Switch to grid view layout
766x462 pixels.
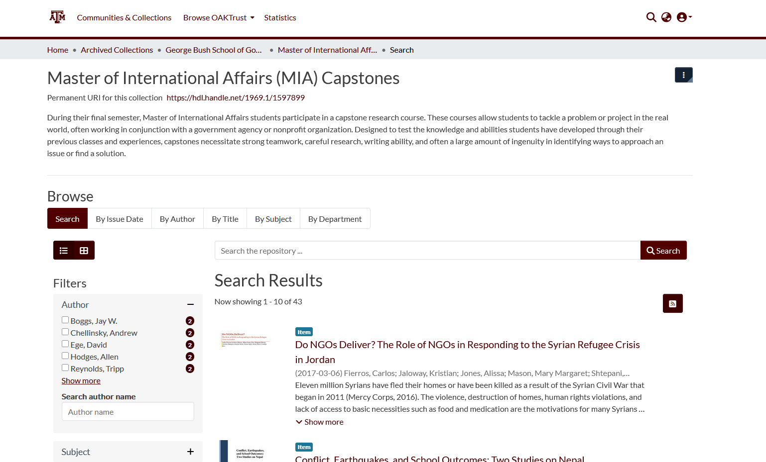tap(84, 251)
